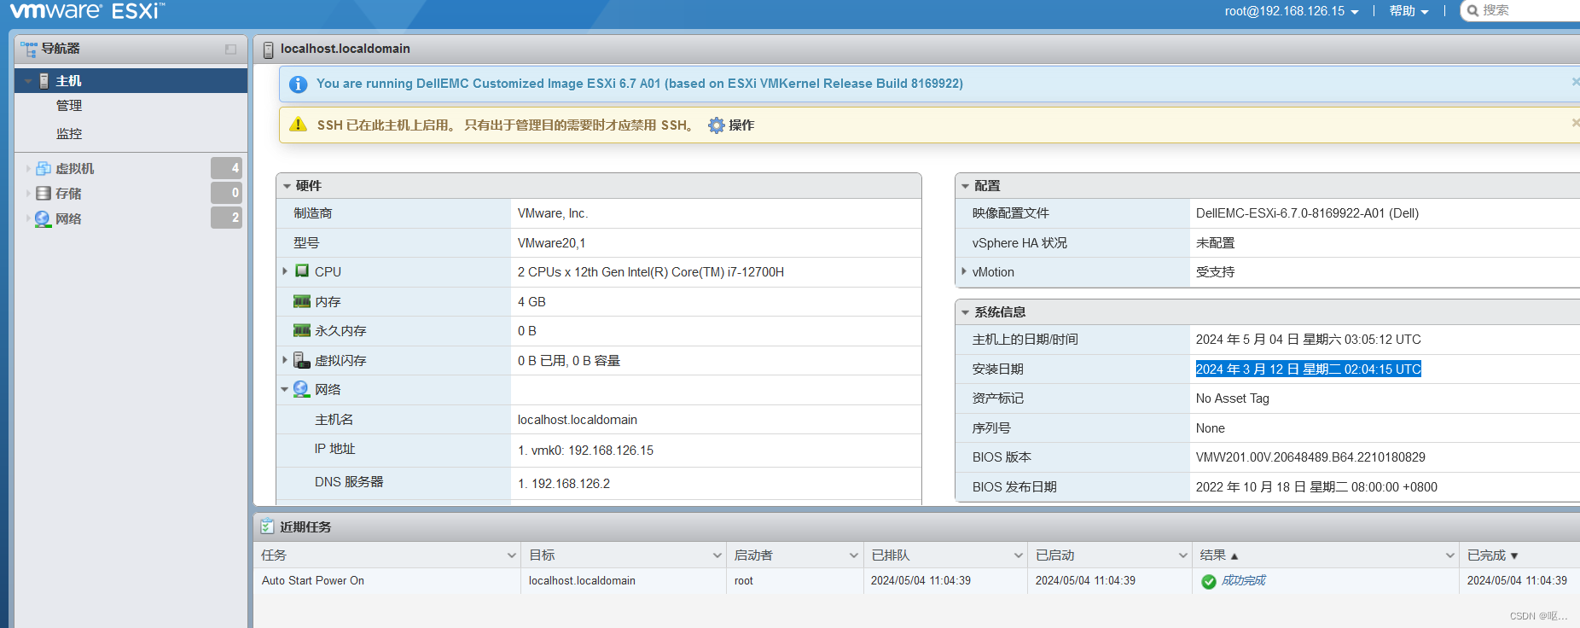Dismiss the DellEMC image info banner

(1575, 82)
